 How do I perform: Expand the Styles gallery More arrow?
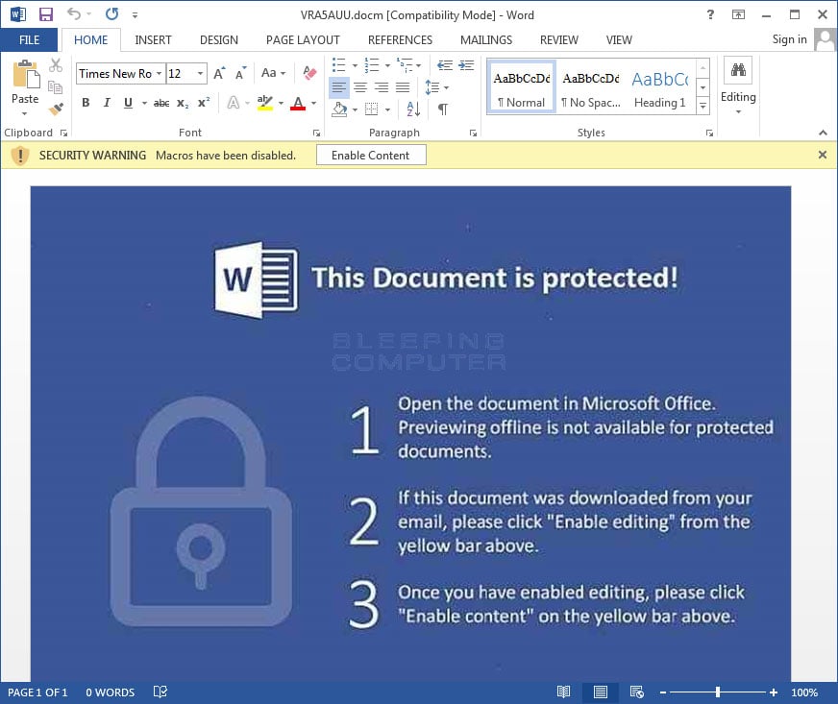point(702,107)
